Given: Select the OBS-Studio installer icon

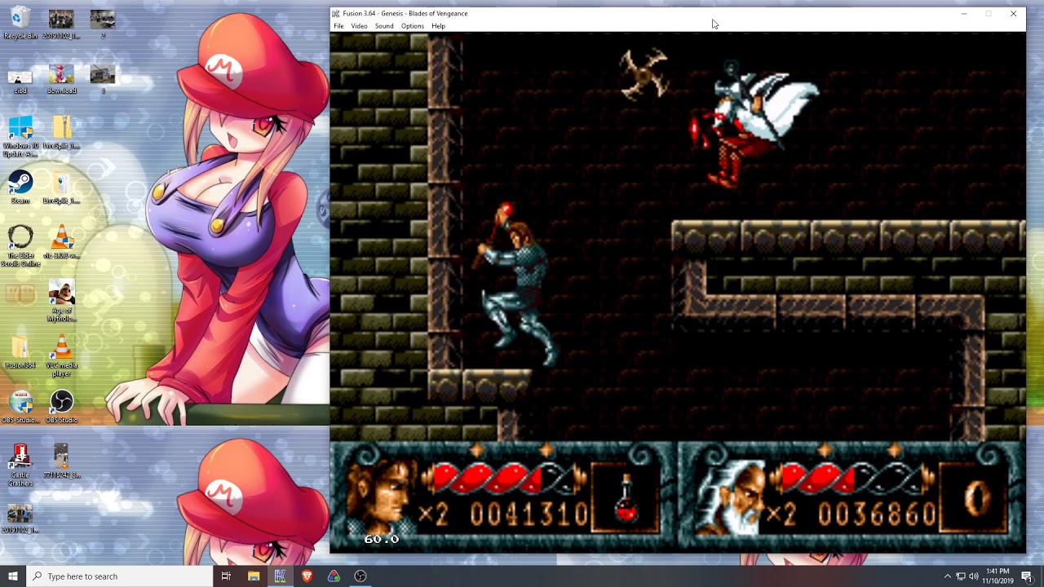Looking at the screenshot, I should coord(20,407).
